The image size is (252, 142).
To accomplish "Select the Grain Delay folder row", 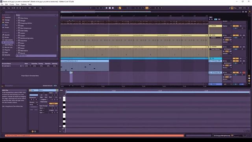I will (36, 31).
